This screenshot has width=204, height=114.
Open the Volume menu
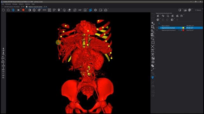21,4
